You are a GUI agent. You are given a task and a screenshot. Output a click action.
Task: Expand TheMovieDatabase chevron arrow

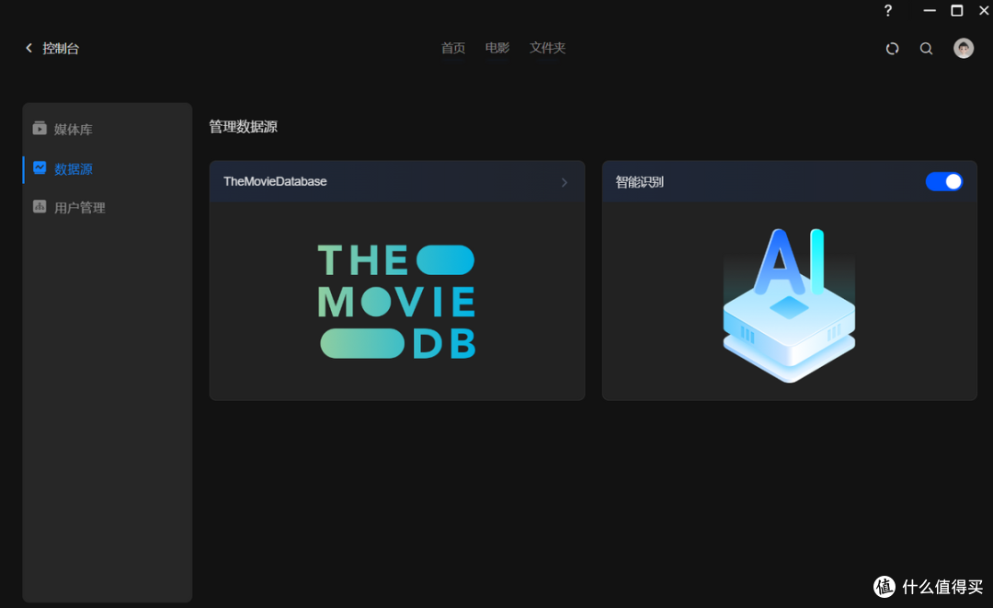coord(565,182)
